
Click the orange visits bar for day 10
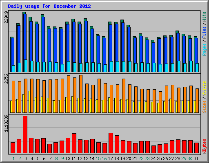click(x=69, y=94)
